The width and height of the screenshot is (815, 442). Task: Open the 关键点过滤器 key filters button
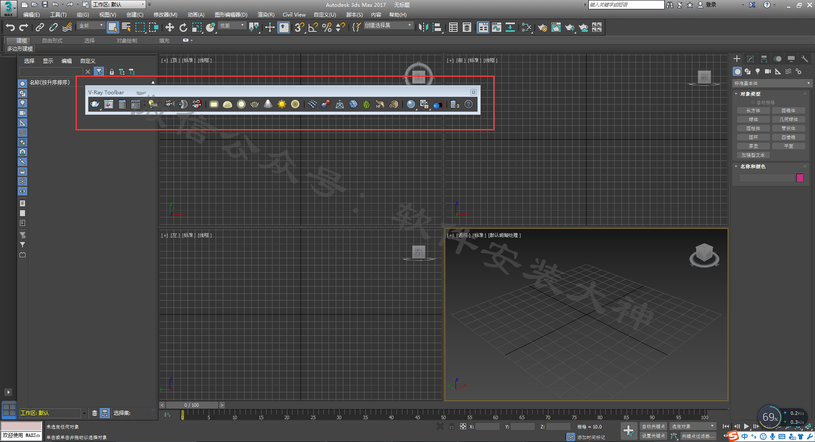click(x=698, y=436)
